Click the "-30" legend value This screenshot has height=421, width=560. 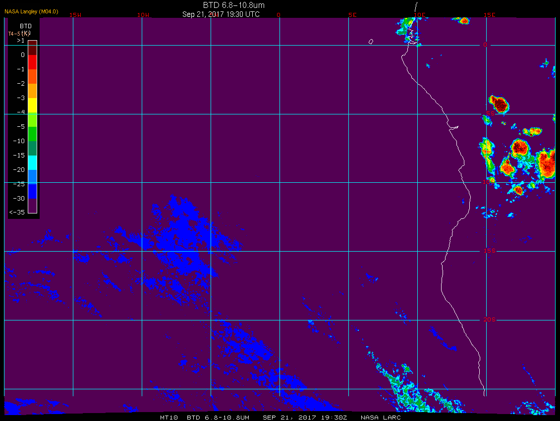tap(19, 199)
